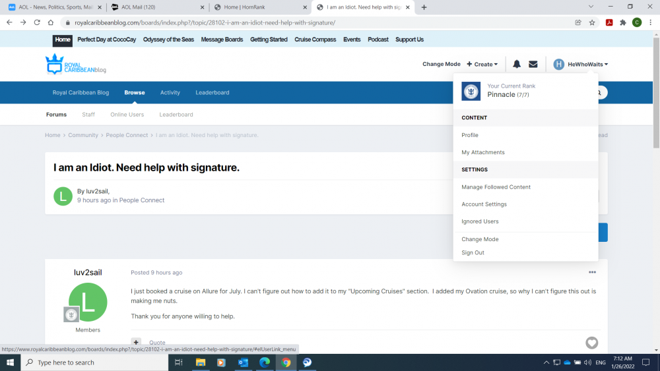Open Outlook from the taskbar
The height and width of the screenshot is (371, 660).
coord(243,362)
